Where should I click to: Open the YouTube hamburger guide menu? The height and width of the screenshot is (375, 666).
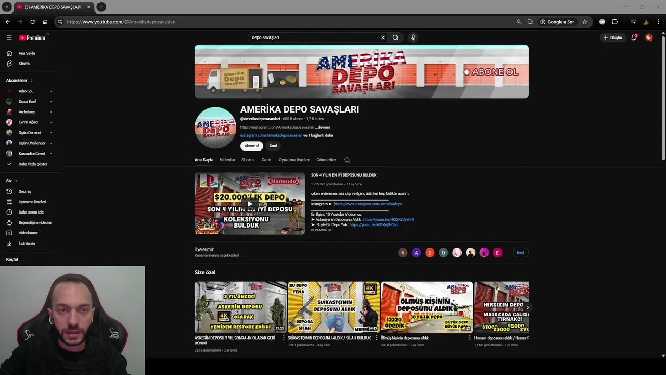(9, 37)
